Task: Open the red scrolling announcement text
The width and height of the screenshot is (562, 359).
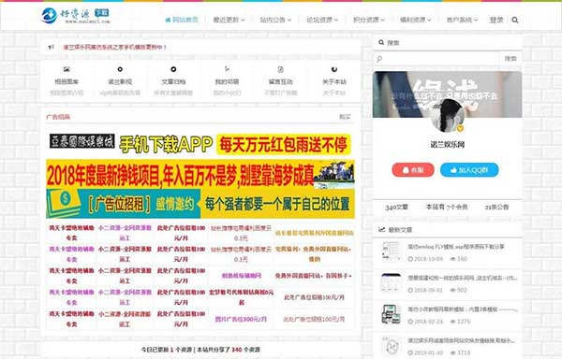Action: pos(114,47)
